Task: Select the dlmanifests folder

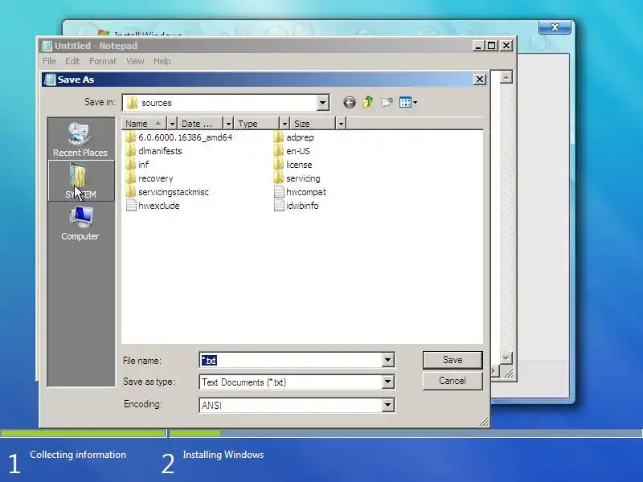Action: coord(154,151)
